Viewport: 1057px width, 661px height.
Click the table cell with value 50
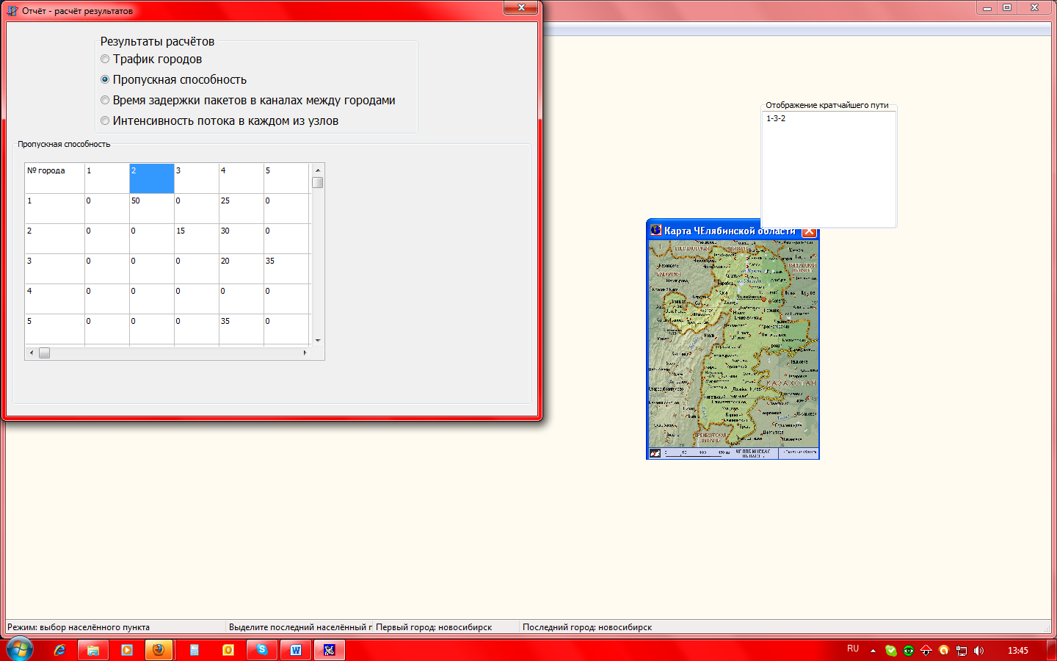[x=151, y=208]
